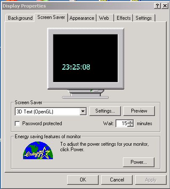Decrease wait minutes with down arrow
The image size is (170, 189).
(131, 125)
